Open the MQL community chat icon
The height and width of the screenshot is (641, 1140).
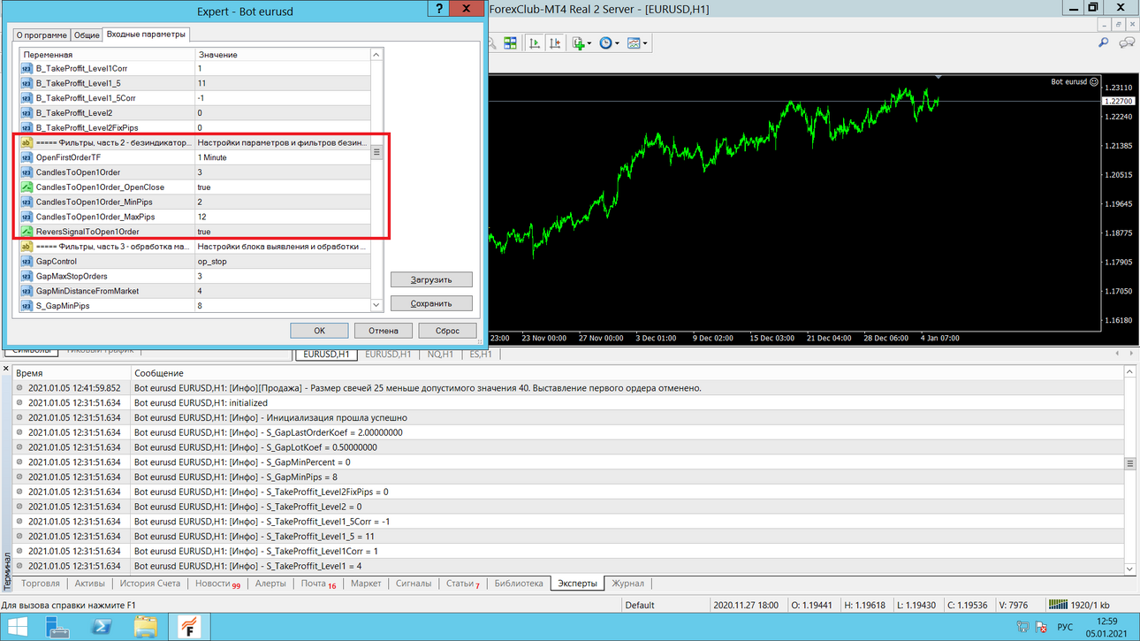click(1127, 42)
